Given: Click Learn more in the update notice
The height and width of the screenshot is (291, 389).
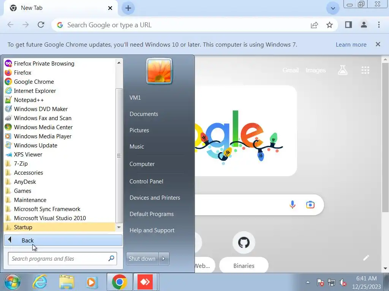Looking at the screenshot, I should click(351, 45).
